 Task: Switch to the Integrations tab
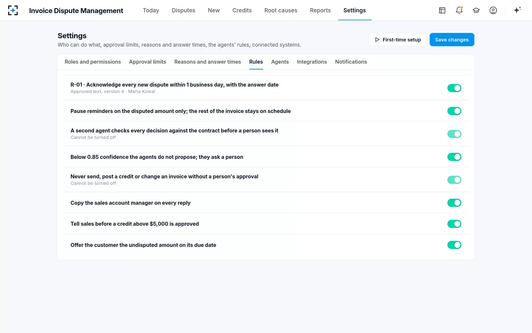click(312, 62)
